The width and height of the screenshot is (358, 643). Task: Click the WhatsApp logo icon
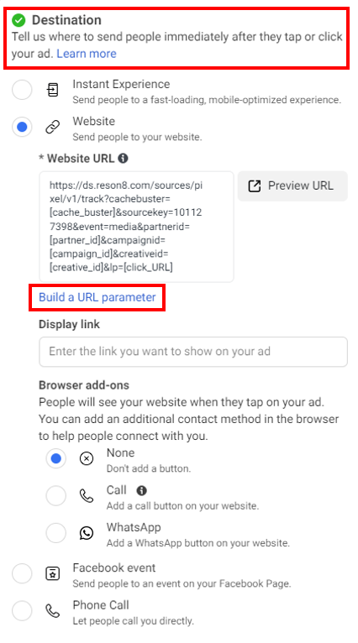coord(87,533)
